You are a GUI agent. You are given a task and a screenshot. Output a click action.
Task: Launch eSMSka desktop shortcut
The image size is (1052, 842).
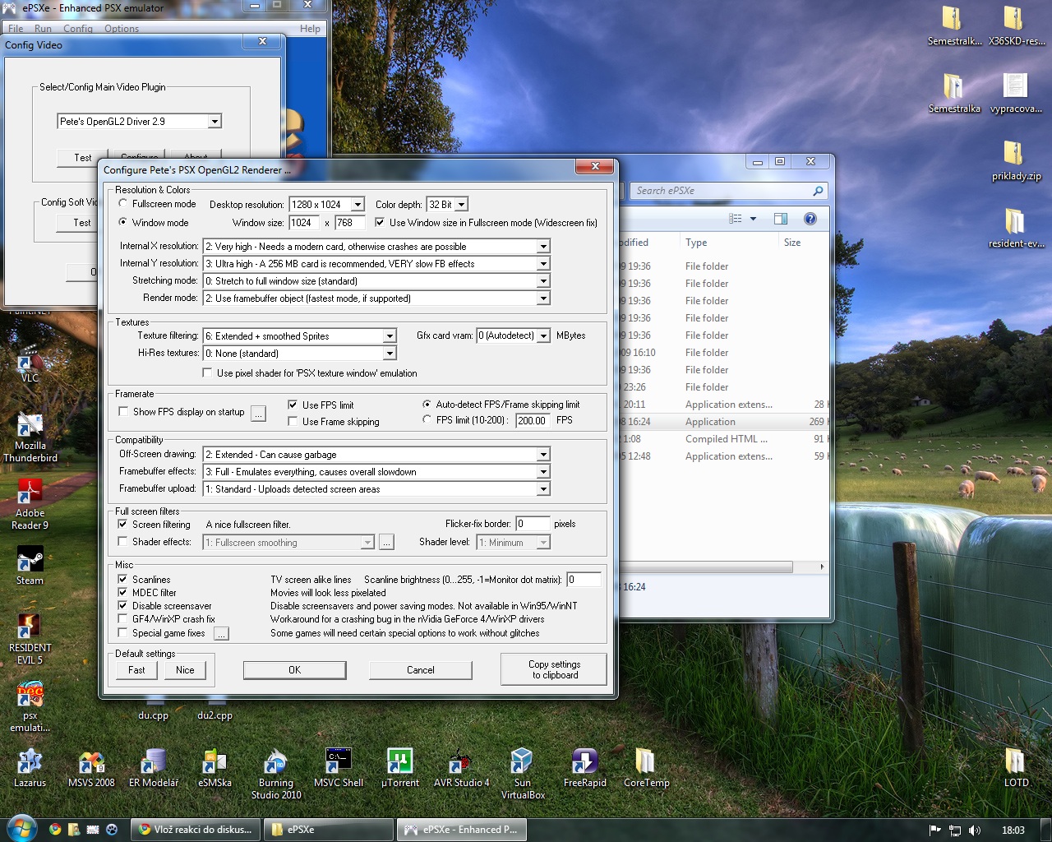[x=215, y=768]
